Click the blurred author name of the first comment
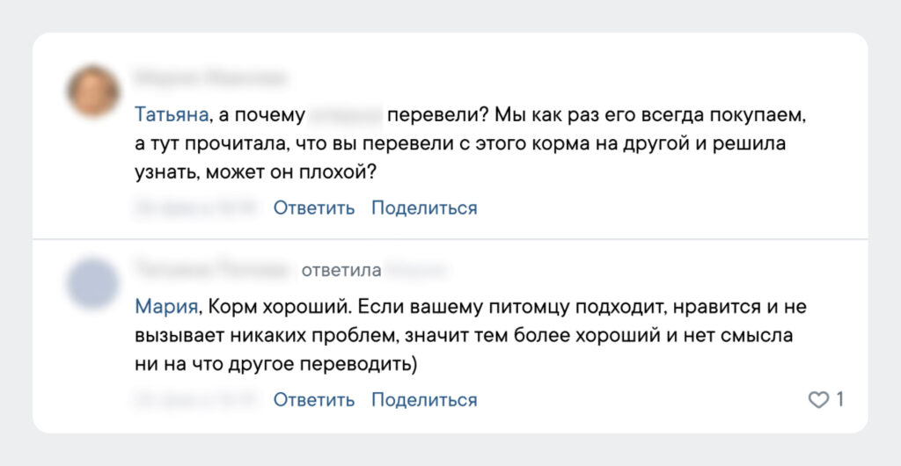Viewport: 901px width, 466px height. pos(209,77)
